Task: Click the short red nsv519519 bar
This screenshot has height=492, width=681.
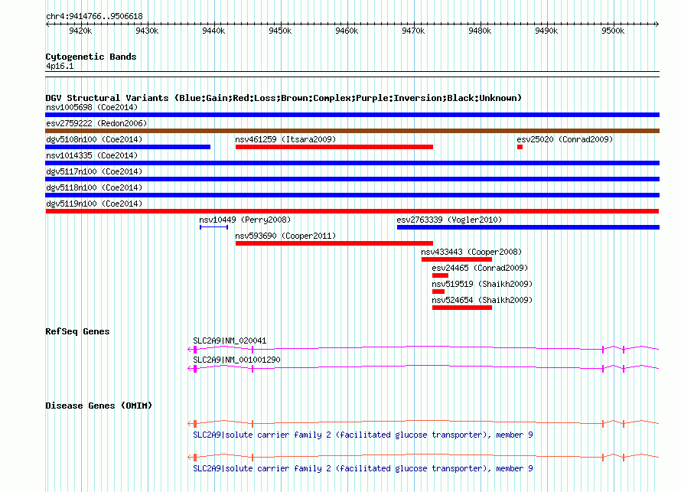Action: pyautogui.click(x=438, y=292)
